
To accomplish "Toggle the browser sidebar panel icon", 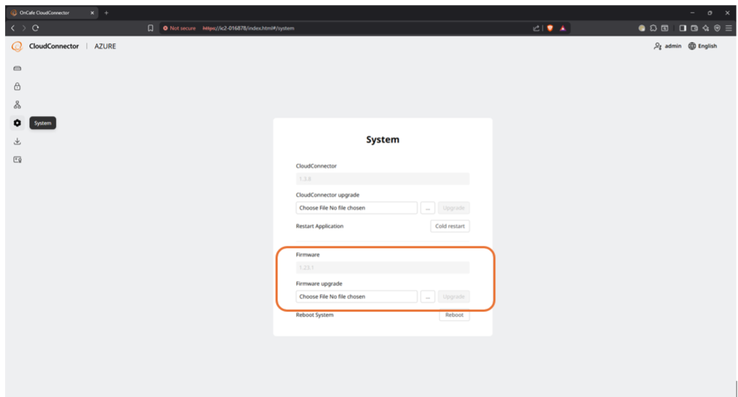I will tap(683, 28).
